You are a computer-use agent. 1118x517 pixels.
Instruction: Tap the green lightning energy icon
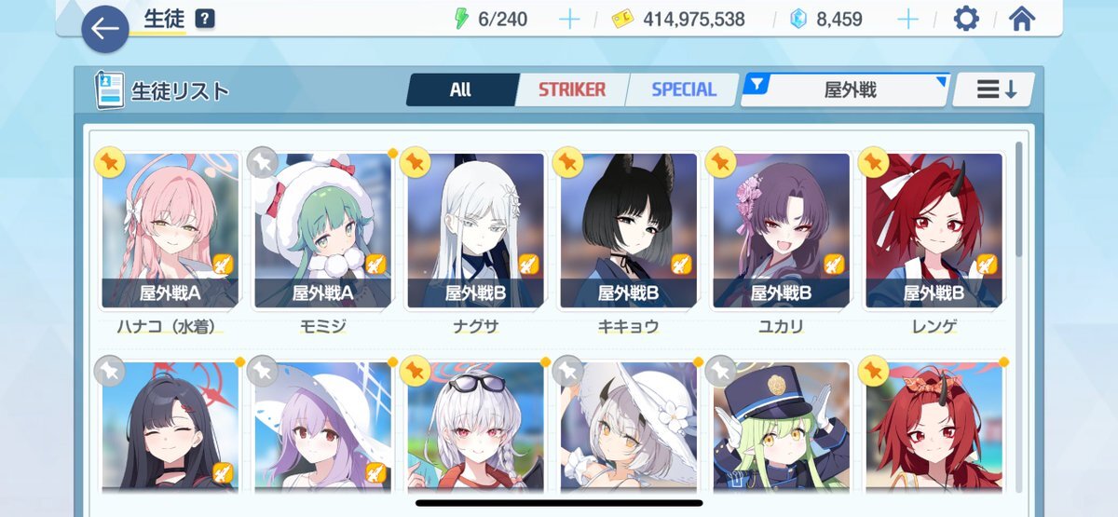(x=461, y=19)
